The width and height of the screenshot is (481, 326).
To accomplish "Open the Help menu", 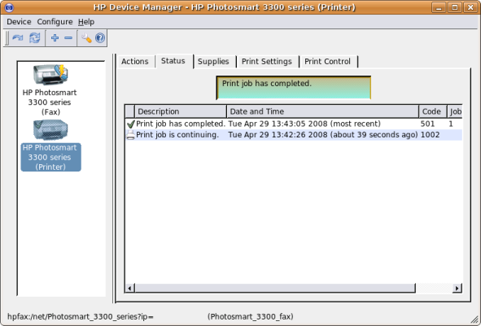I will click(x=86, y=22).
